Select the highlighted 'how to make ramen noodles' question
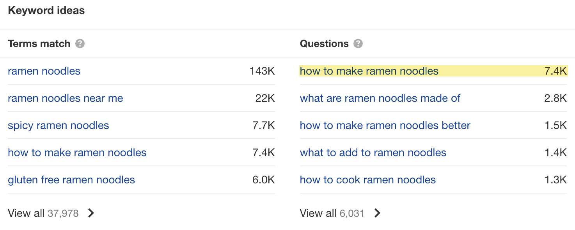This screenshot has height=230, width=575. pyautogui.click(x=369, y=71)
